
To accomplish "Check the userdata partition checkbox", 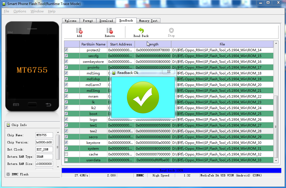I will (66, 160).
